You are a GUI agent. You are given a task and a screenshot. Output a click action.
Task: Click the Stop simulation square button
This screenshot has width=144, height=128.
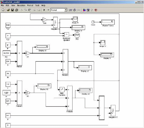click(48, 10)
